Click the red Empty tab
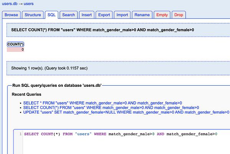Viewport: 230px width, 154px height. (x=162, y=15)
